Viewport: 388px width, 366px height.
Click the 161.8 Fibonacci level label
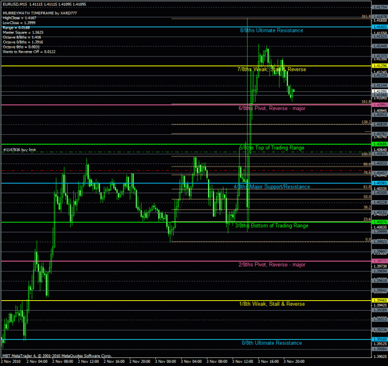(366, 102)
